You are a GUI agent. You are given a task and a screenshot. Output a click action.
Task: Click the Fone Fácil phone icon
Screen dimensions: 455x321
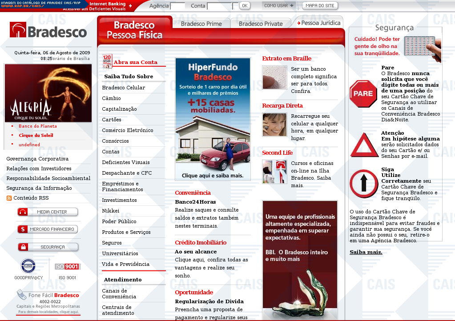(x=21, y=295)
